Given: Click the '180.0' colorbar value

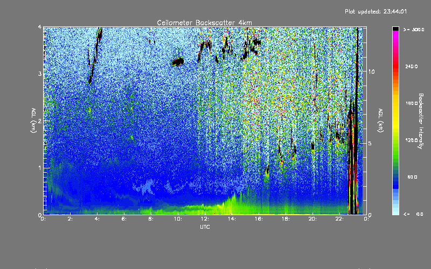Looking at the screenshot, I should pyautogui.click(x=411, y=103).
